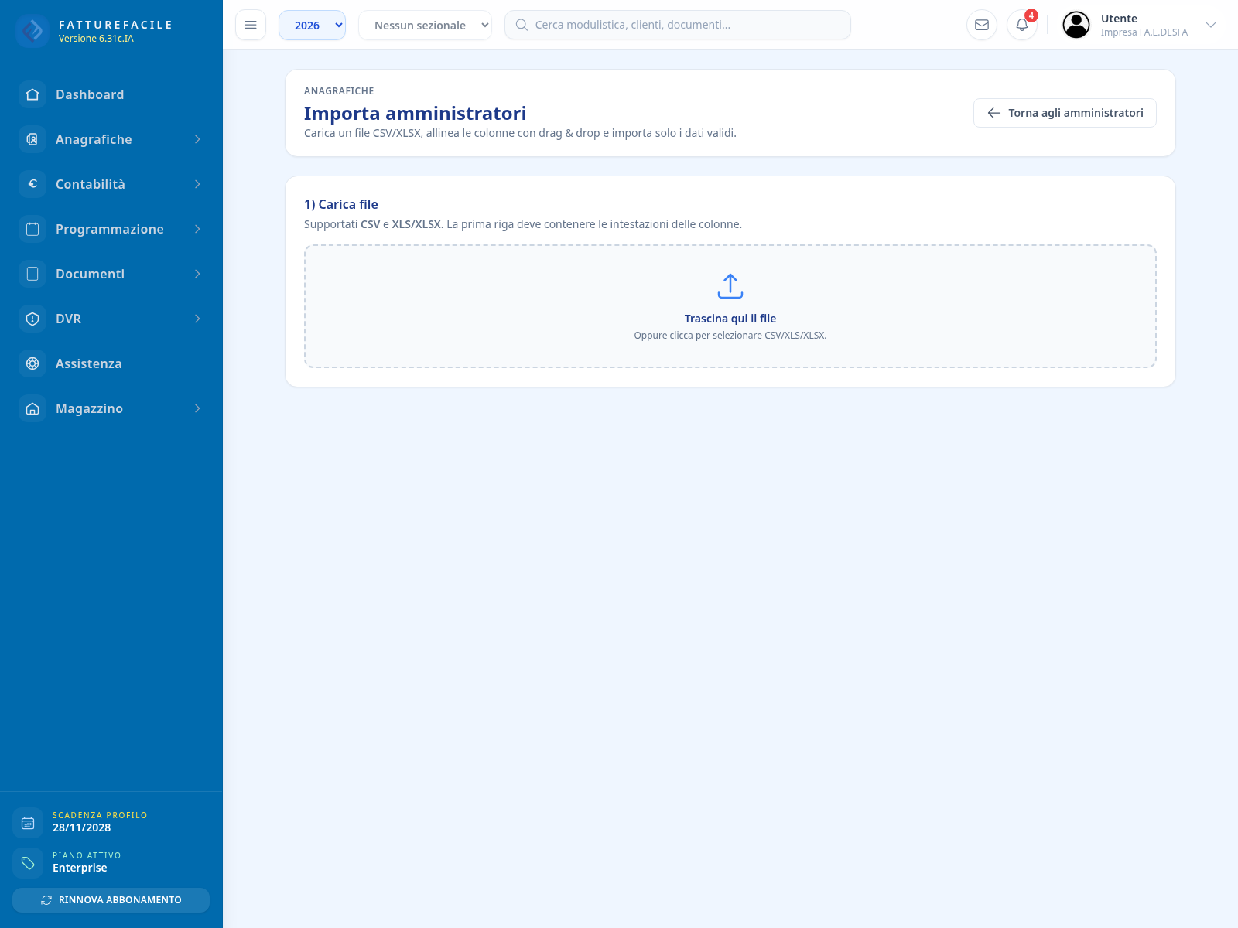The width and height of the screenshot is (1238, 928).
Task: Expand the Anagrafiche sidebar menu
Action: pyautogui.click(x=111, y=139)
